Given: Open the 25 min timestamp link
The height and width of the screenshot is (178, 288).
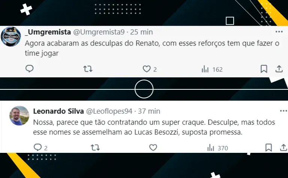Looking at the screenshot, I should click(141, 32).
